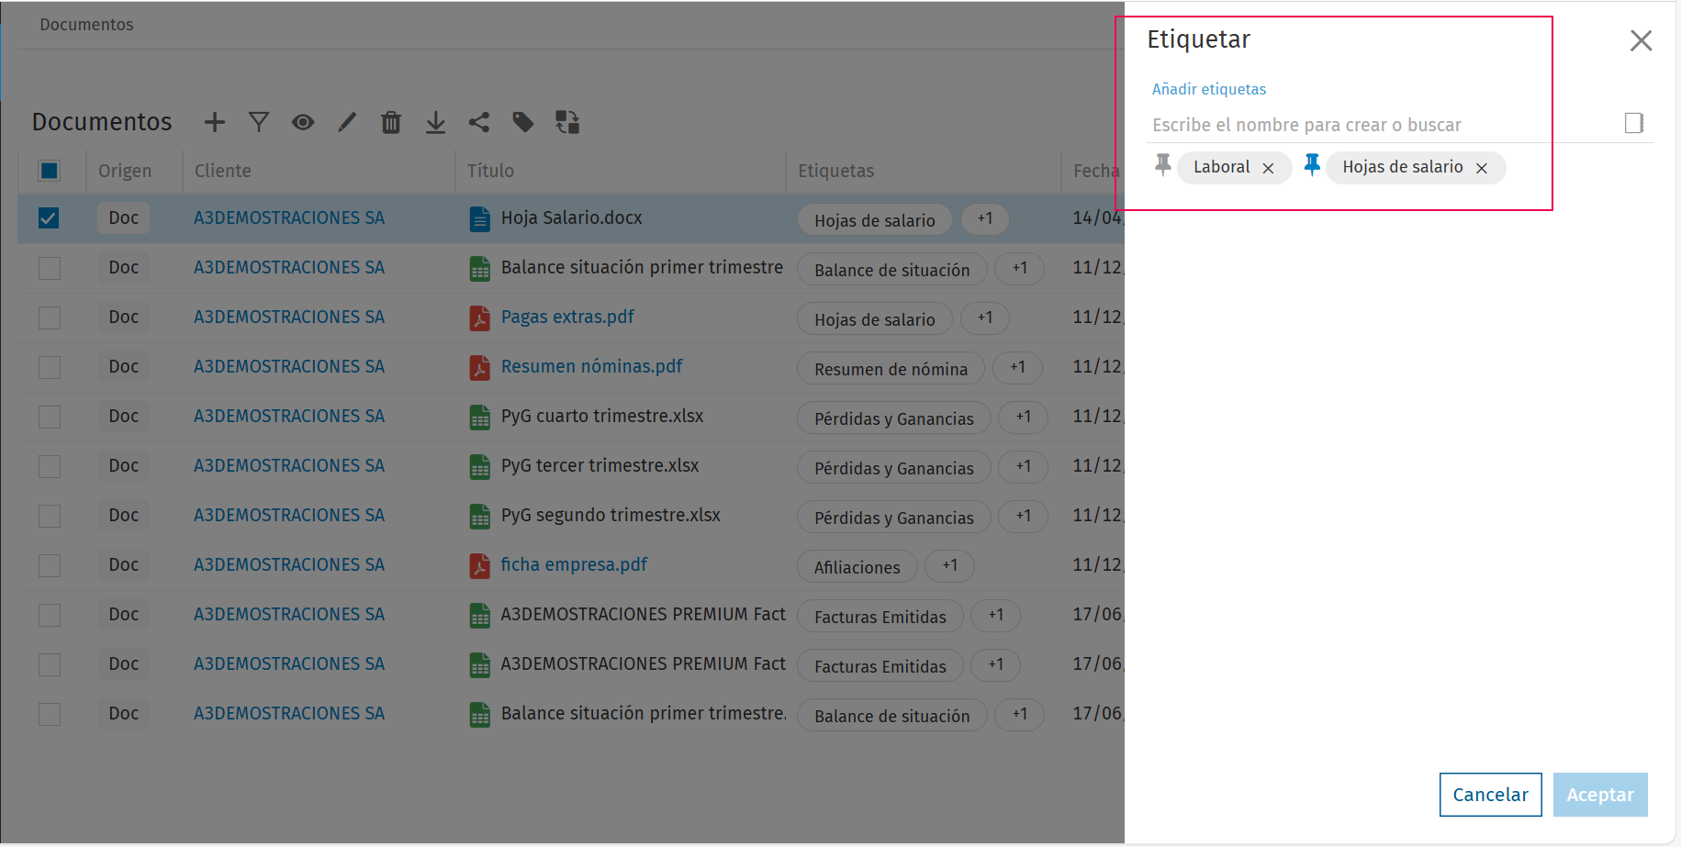Click the share icon in toolbar

(x=479, y=122)
